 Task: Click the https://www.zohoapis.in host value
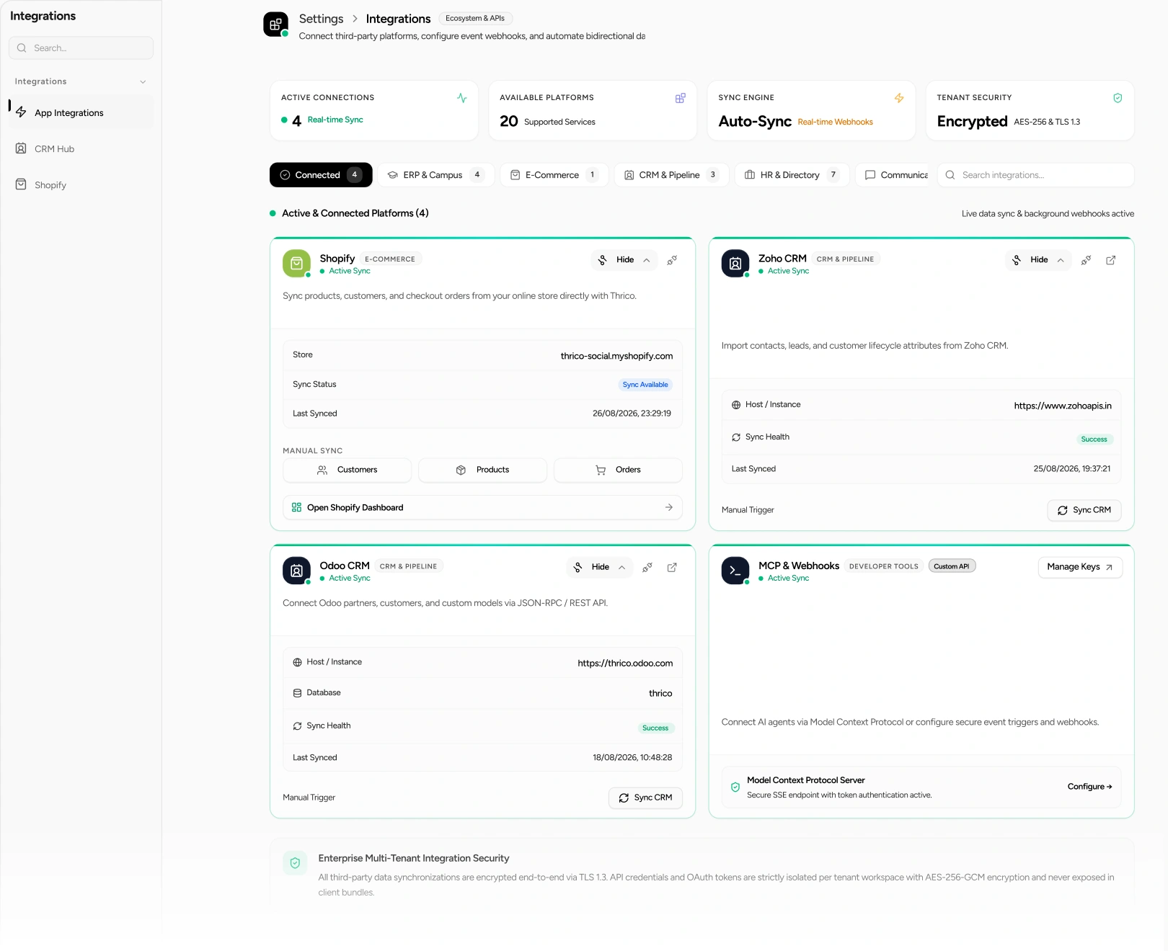(x=1063, y=406)
